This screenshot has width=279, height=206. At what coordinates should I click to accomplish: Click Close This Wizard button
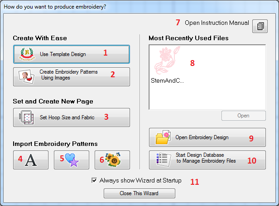pos(139,193)
